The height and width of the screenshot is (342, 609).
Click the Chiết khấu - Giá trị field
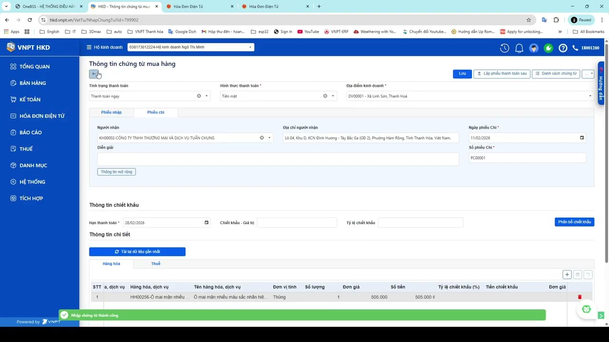[297, 222]
